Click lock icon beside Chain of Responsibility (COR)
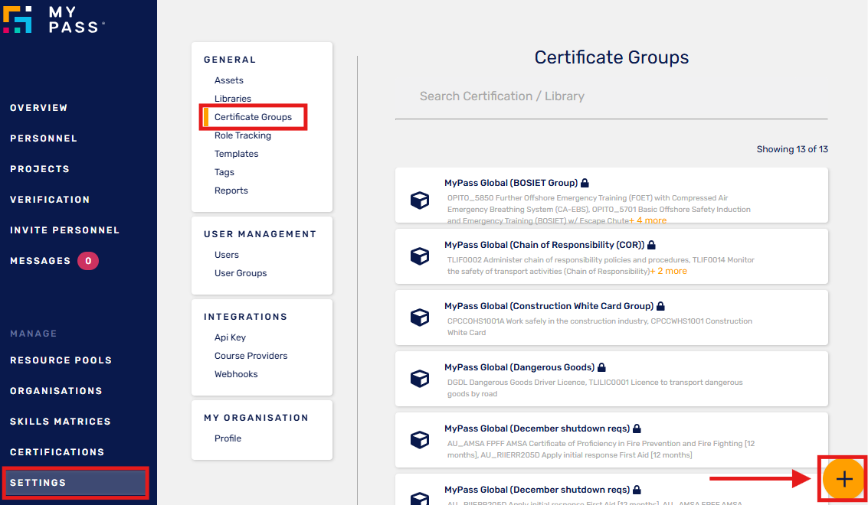 (x=651, y=245)
